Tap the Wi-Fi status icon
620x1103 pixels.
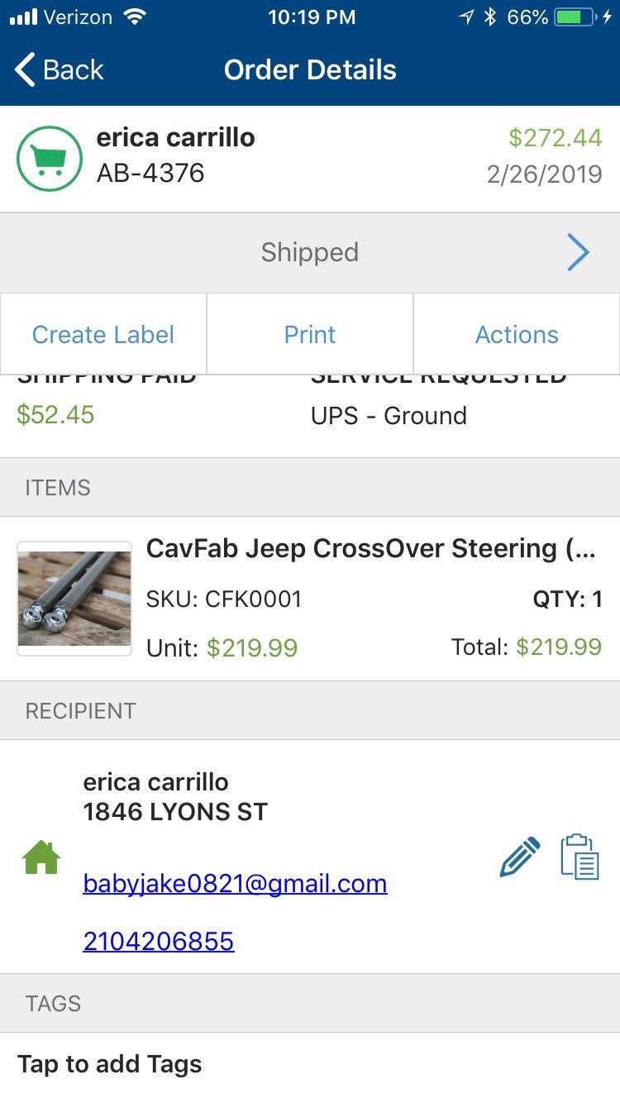pos(134,17)
